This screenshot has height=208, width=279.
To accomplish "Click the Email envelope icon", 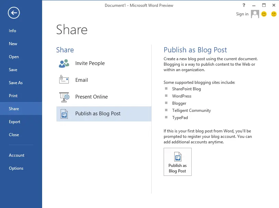I will (x=64, y=79).
